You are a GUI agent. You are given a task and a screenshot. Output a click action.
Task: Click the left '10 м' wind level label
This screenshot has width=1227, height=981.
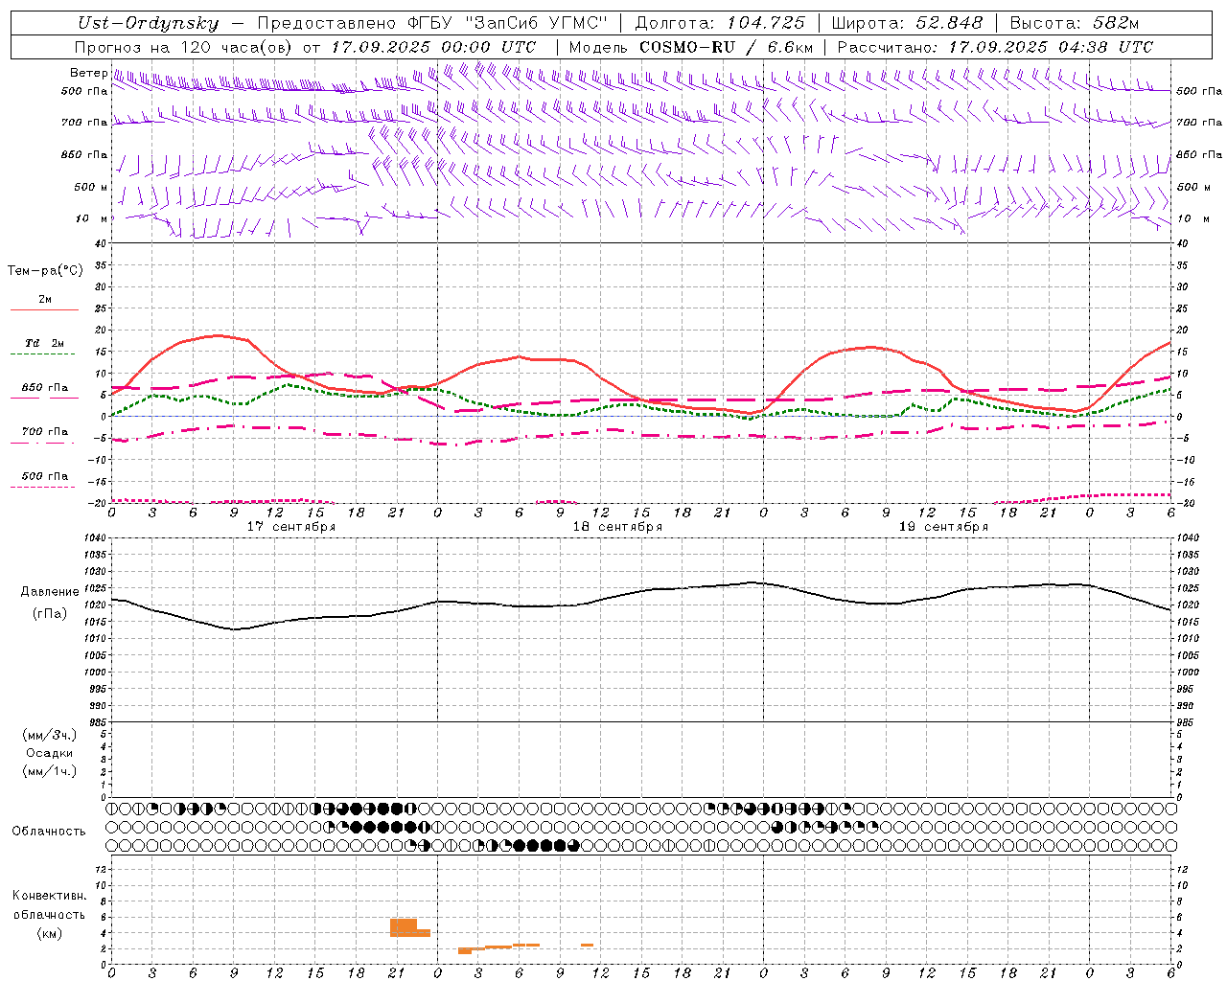pyautogui.click(x=92, y=218)
